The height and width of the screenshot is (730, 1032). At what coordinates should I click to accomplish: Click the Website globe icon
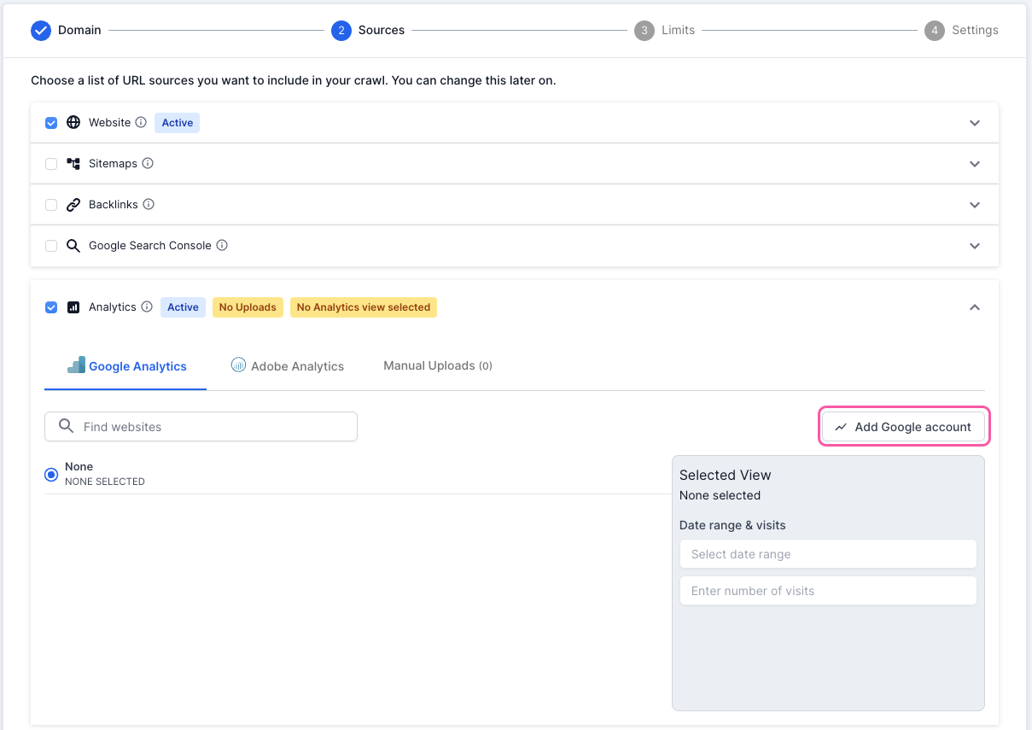point(73,123)
